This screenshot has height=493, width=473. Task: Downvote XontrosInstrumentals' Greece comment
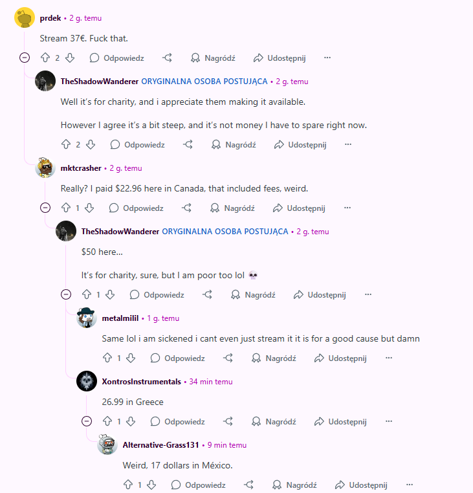pyautogui.click(x=131, y=421)
